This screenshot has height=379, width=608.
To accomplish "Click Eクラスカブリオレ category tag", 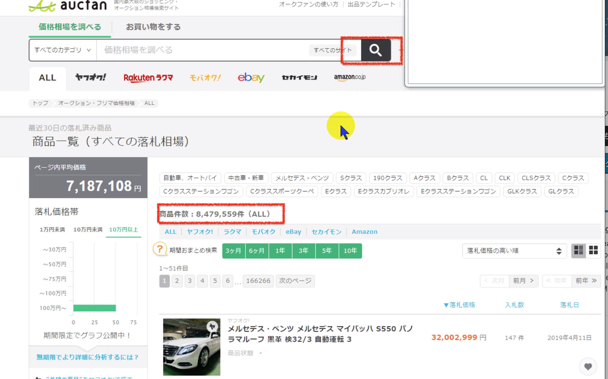I will (384, 191).
